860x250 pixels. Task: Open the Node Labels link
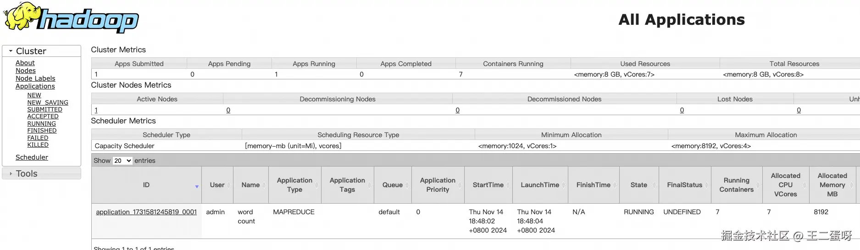point(35,78)
